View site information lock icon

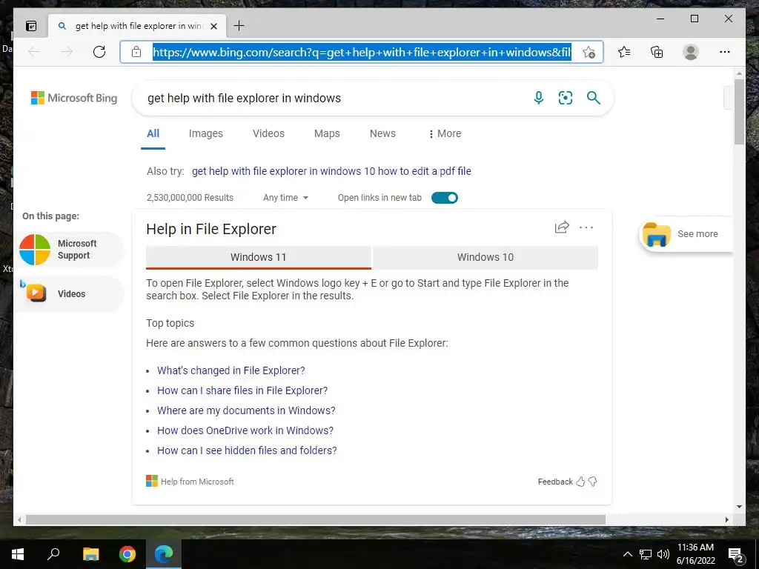pyautogui.click(x=136, y=52)
